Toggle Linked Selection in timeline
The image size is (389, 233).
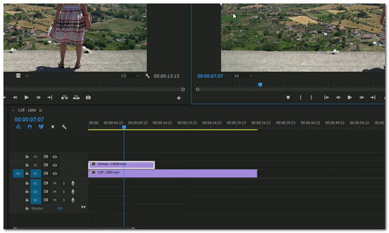[41, 127]
